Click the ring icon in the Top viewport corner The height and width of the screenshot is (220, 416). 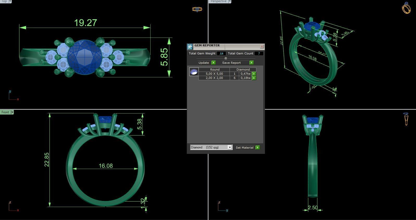tap(197, 9)
